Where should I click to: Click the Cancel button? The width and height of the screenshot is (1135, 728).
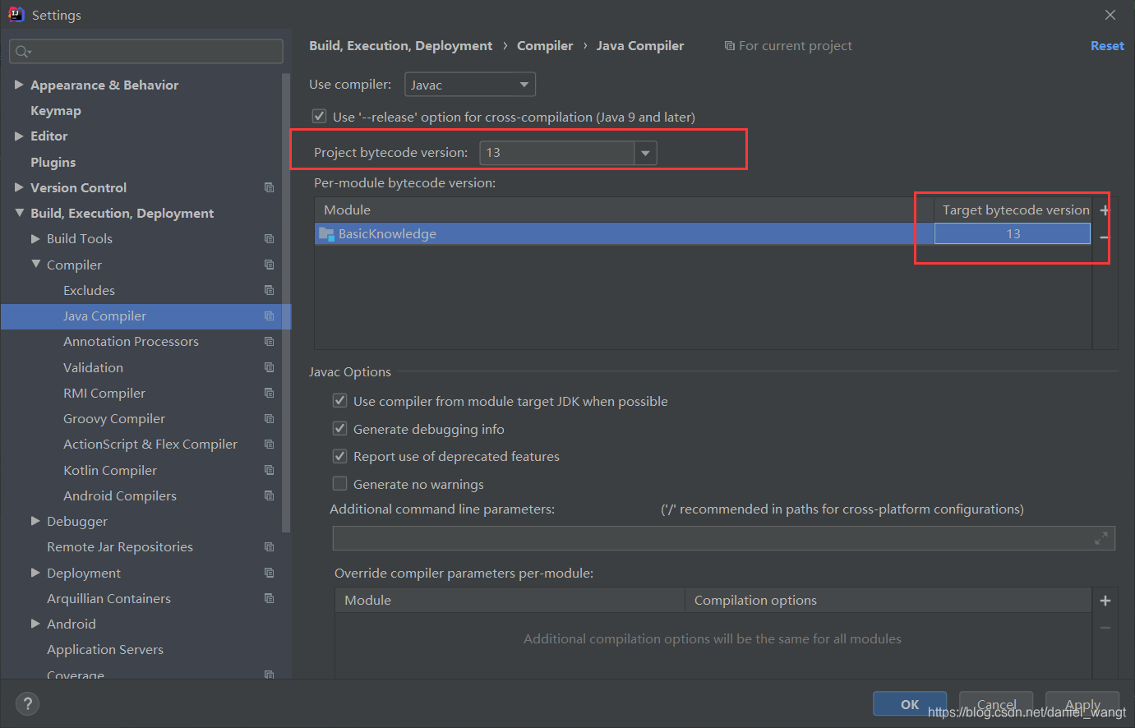[x=996, y=704]
